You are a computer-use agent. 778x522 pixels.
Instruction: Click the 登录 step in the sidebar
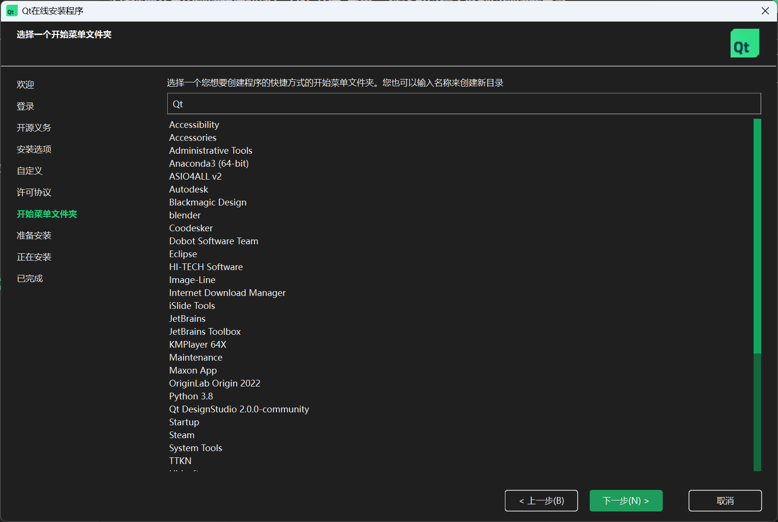25,106
